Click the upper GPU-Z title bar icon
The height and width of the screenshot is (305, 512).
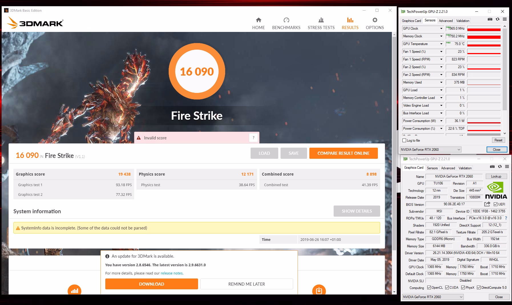403,12
